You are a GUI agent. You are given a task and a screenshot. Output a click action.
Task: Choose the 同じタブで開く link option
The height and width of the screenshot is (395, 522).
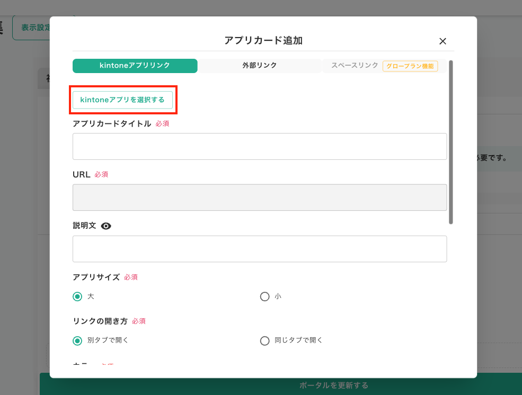coord(265,340)
